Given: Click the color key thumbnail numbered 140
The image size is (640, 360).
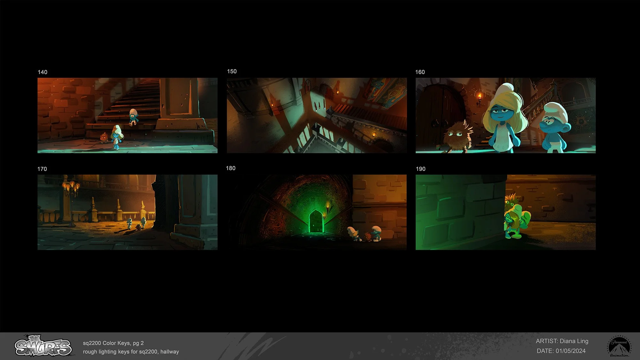Looking at the screenshot, I should pyautogui.click(x=127, y=115).
